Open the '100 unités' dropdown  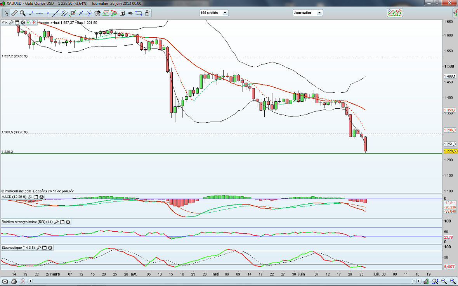pos(213,13)
